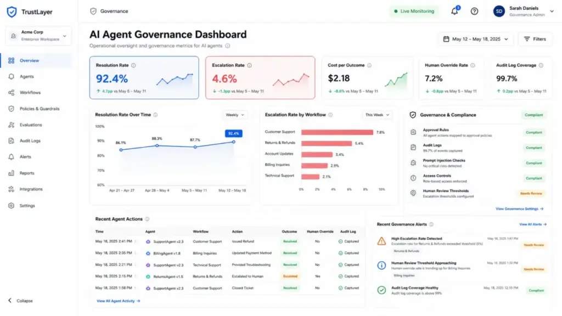The width and height of the screenshot is (562, 316).
Task: Click the Resolution Rate 92.4% card
Action: (144, 77)
